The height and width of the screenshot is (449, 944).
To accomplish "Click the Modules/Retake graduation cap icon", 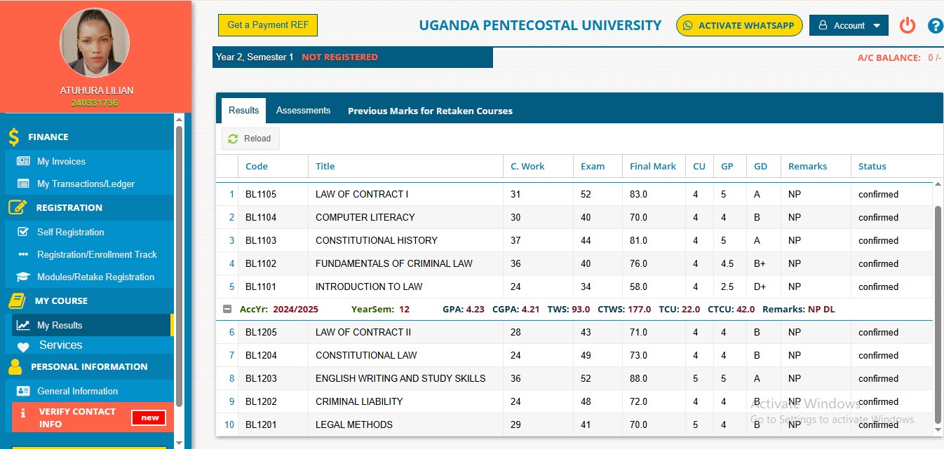I will [23, 277].
